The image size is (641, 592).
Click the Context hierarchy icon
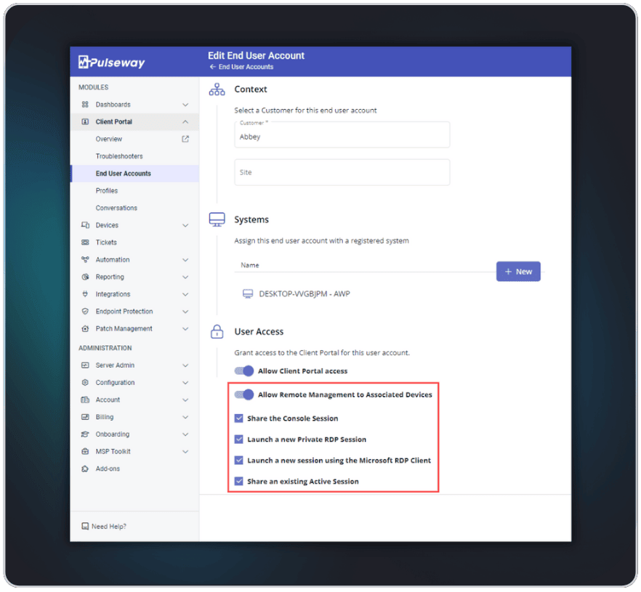pos(217,88)
